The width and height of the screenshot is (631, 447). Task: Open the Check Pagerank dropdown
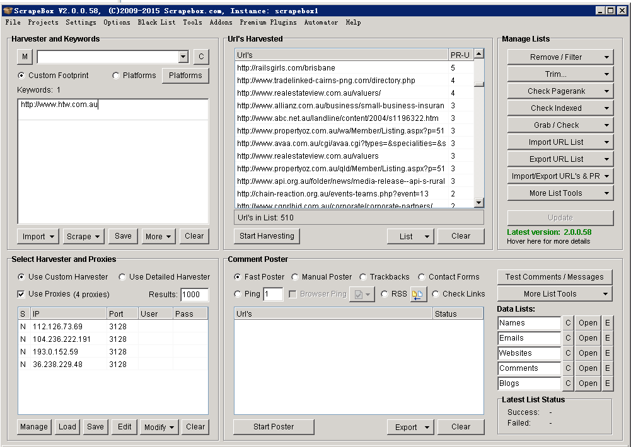tap(560, 91)
